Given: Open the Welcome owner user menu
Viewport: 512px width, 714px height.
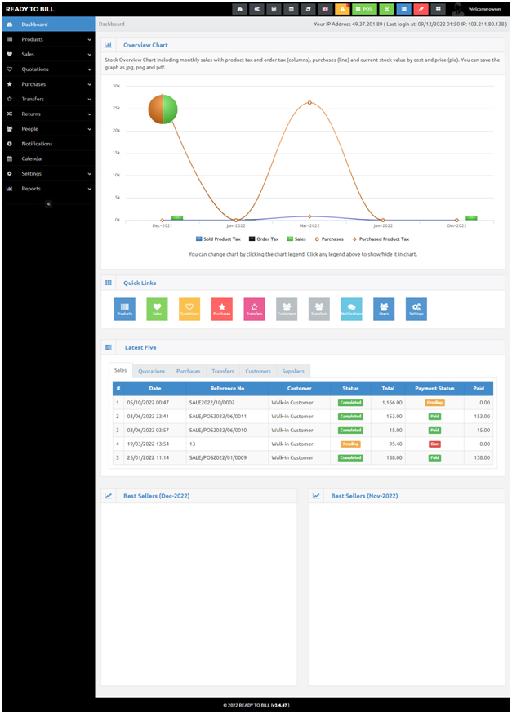Looking at the screenshot, I should (x=478, y=9).
